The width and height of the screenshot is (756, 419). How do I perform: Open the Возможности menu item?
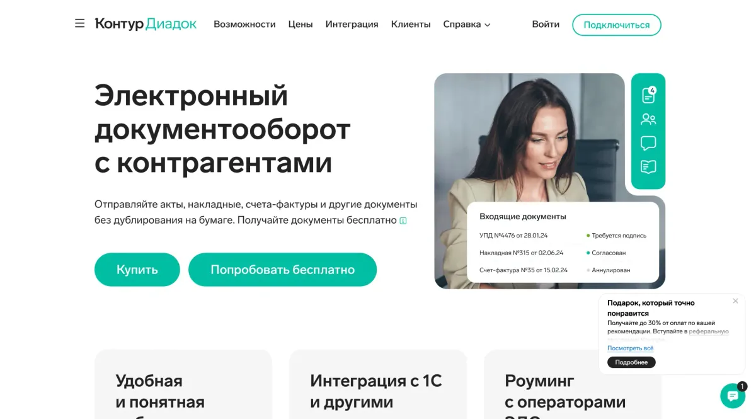coord(244,25)
